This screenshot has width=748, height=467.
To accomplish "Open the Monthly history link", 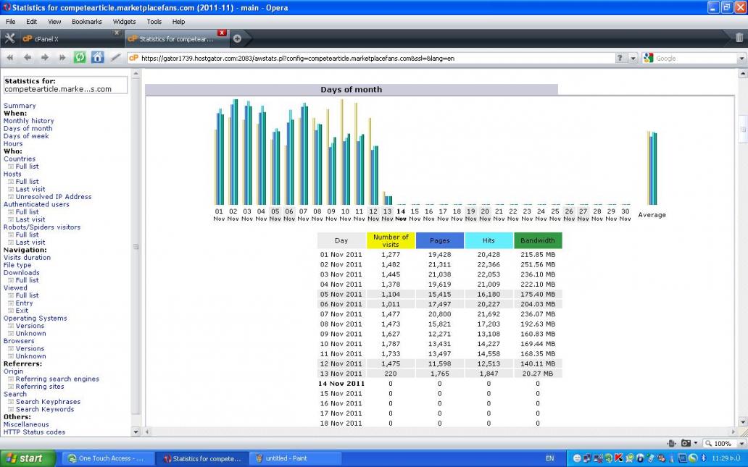I will click(x=28, y=121).
